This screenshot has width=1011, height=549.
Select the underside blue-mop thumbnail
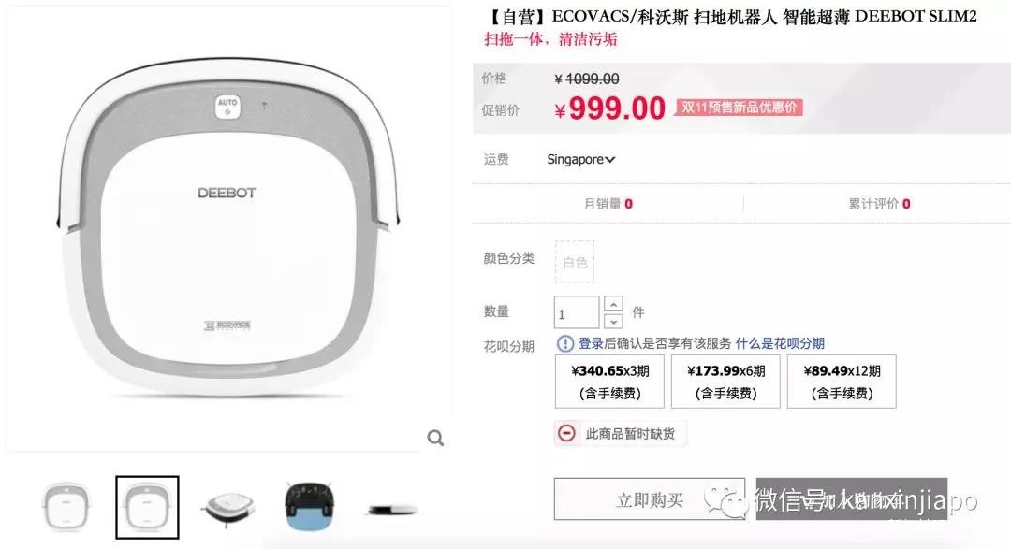[309, 506]
